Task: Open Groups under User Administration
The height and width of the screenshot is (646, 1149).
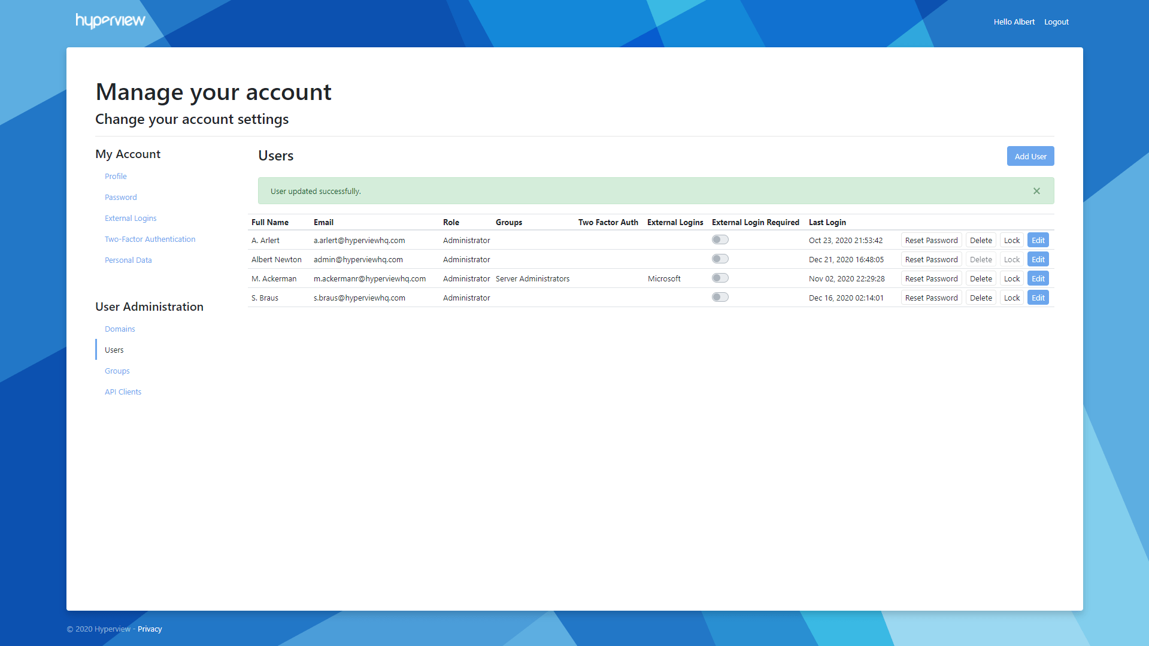Action: (117, 371)
